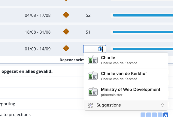The width and height of the screenshot is (173, 117).
Task: Click the Suggestions icon in the popup footer
Action: coord(90,105)
